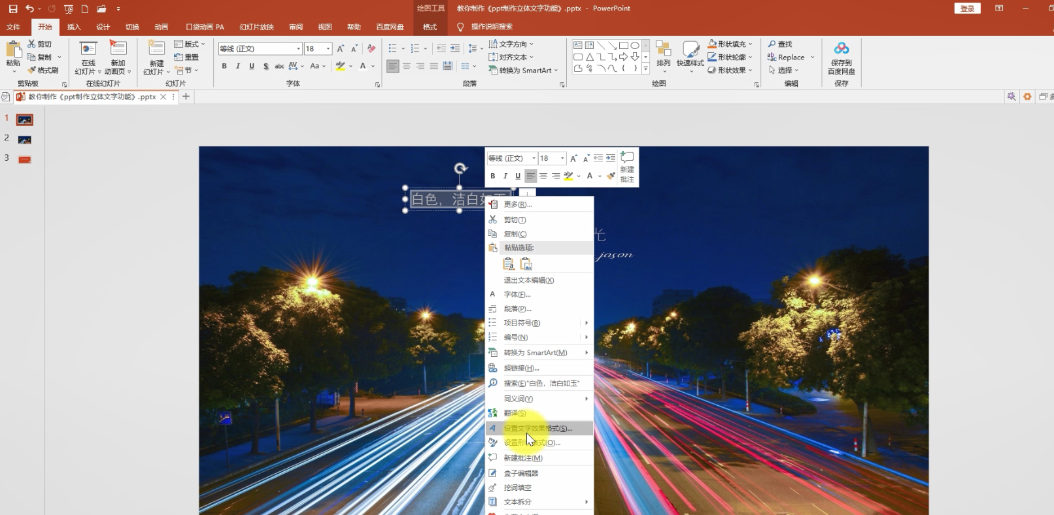
Task: Open the ribbon font size dropdown
Action: (x=328, y=48)
